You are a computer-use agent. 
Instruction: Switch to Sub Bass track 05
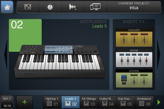coord(126,102)
